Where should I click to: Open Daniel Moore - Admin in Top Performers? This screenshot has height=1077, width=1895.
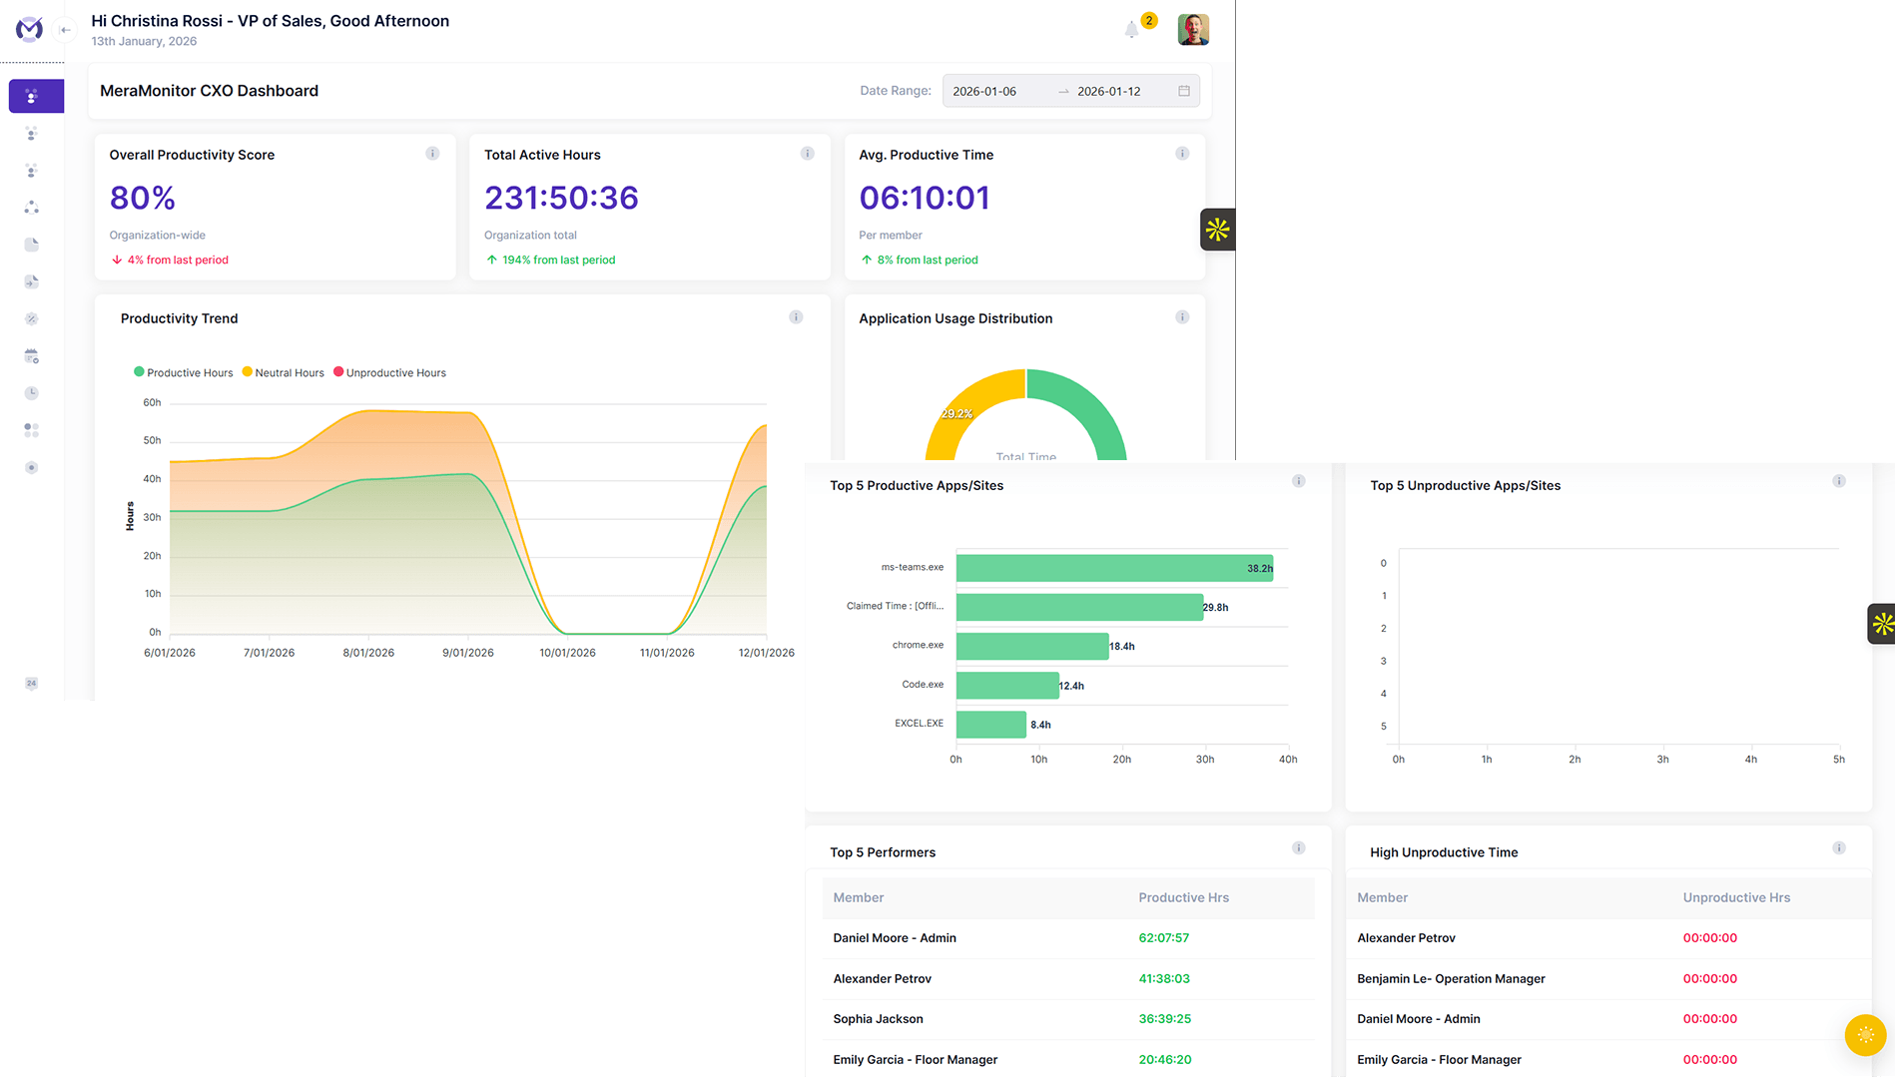pos(895,938)
